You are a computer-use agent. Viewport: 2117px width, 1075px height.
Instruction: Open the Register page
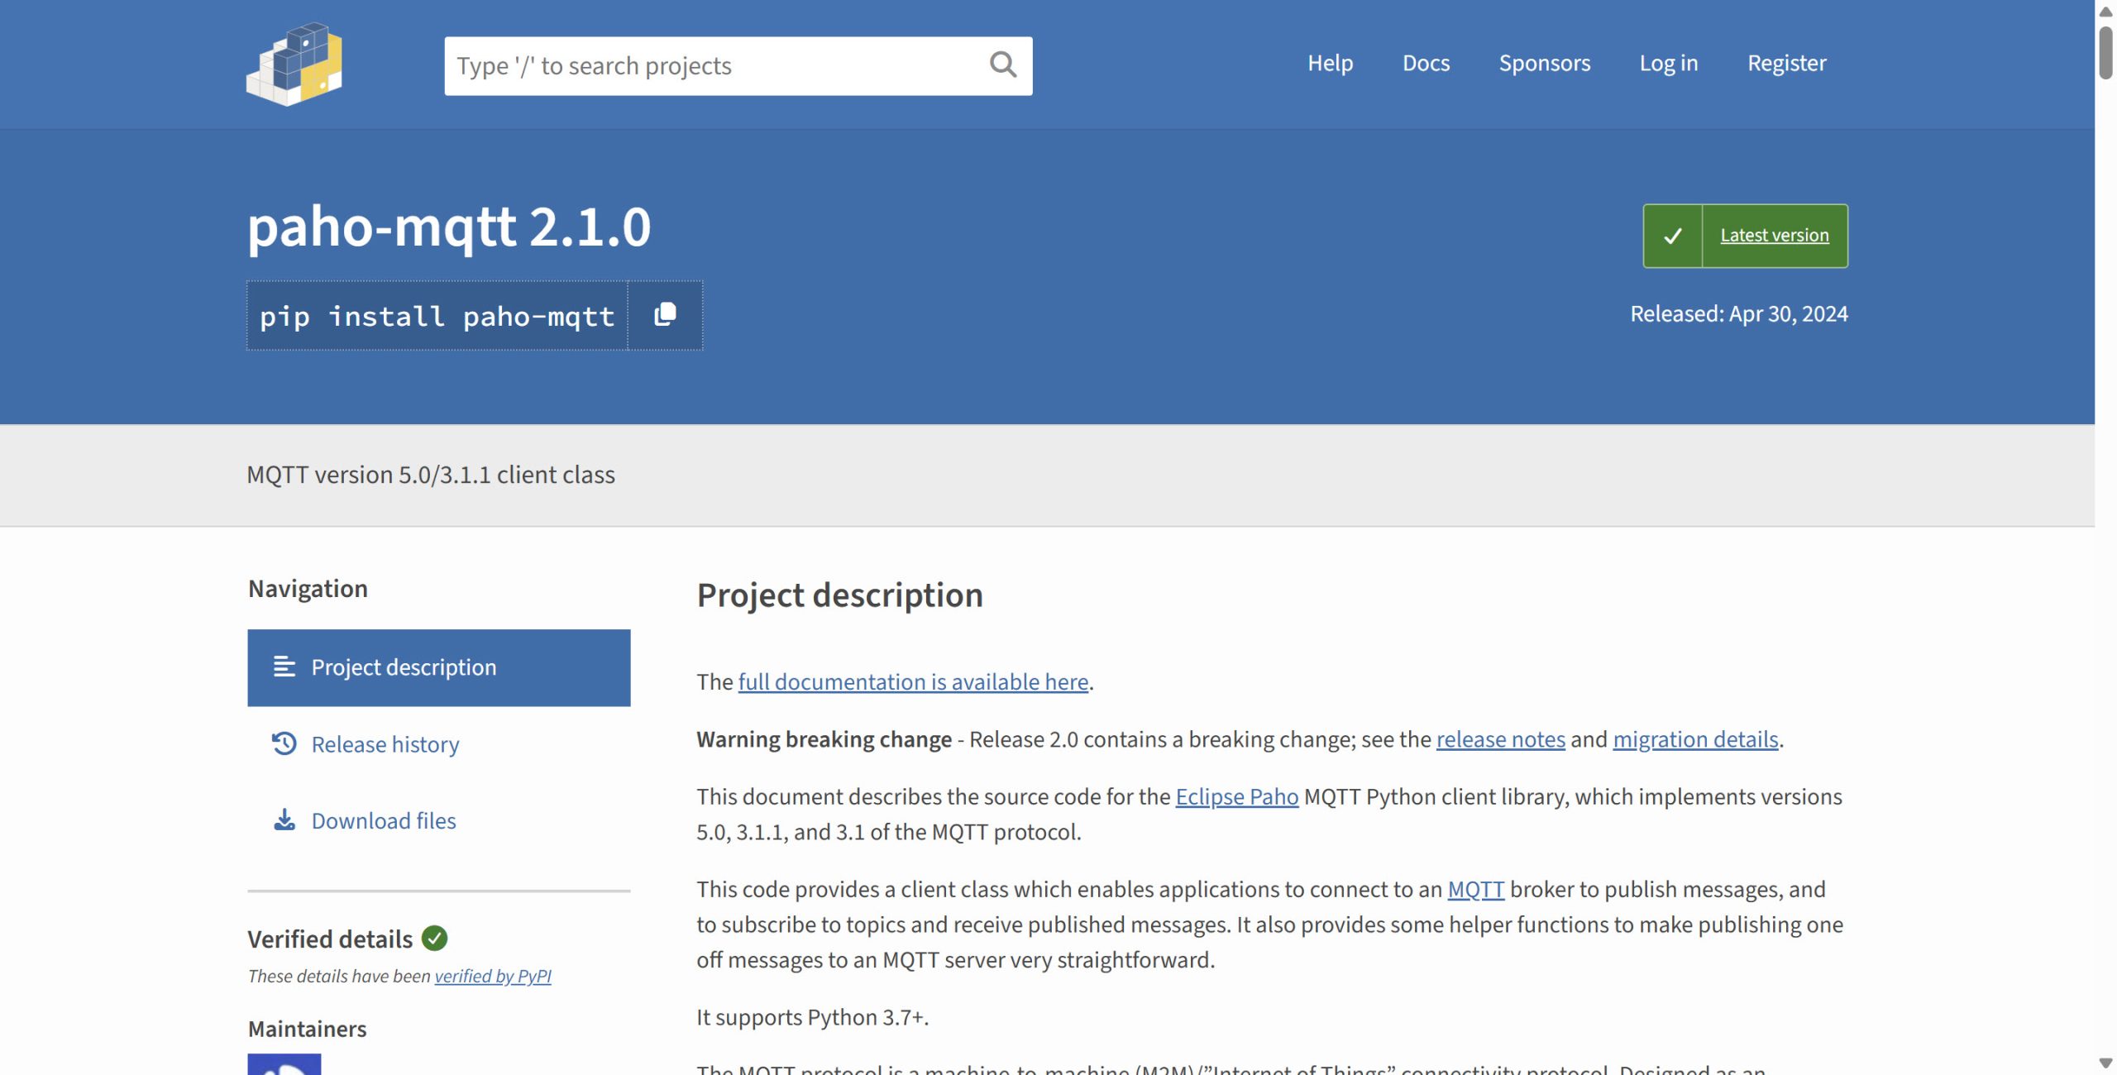[1786, 63]
